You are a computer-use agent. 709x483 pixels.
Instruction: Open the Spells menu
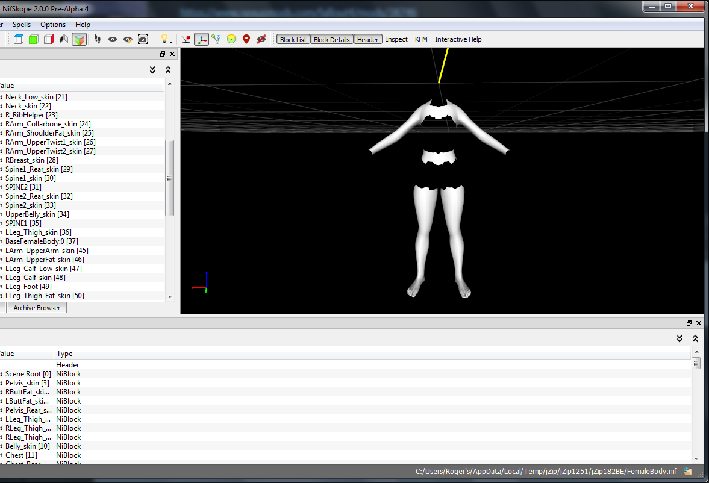[x=22, y=25]
